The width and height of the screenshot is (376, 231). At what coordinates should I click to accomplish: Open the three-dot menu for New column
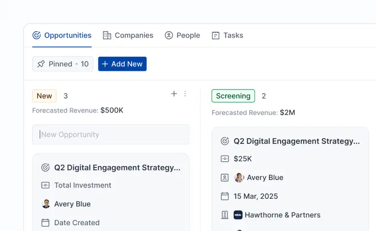click(185, 94)
